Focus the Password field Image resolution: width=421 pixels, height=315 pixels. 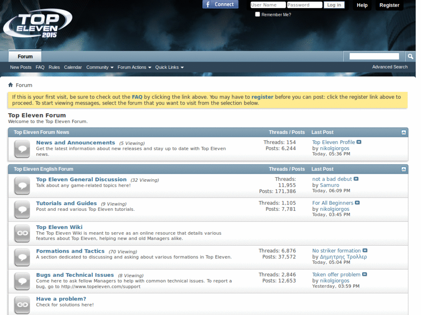tap(305, 5)
